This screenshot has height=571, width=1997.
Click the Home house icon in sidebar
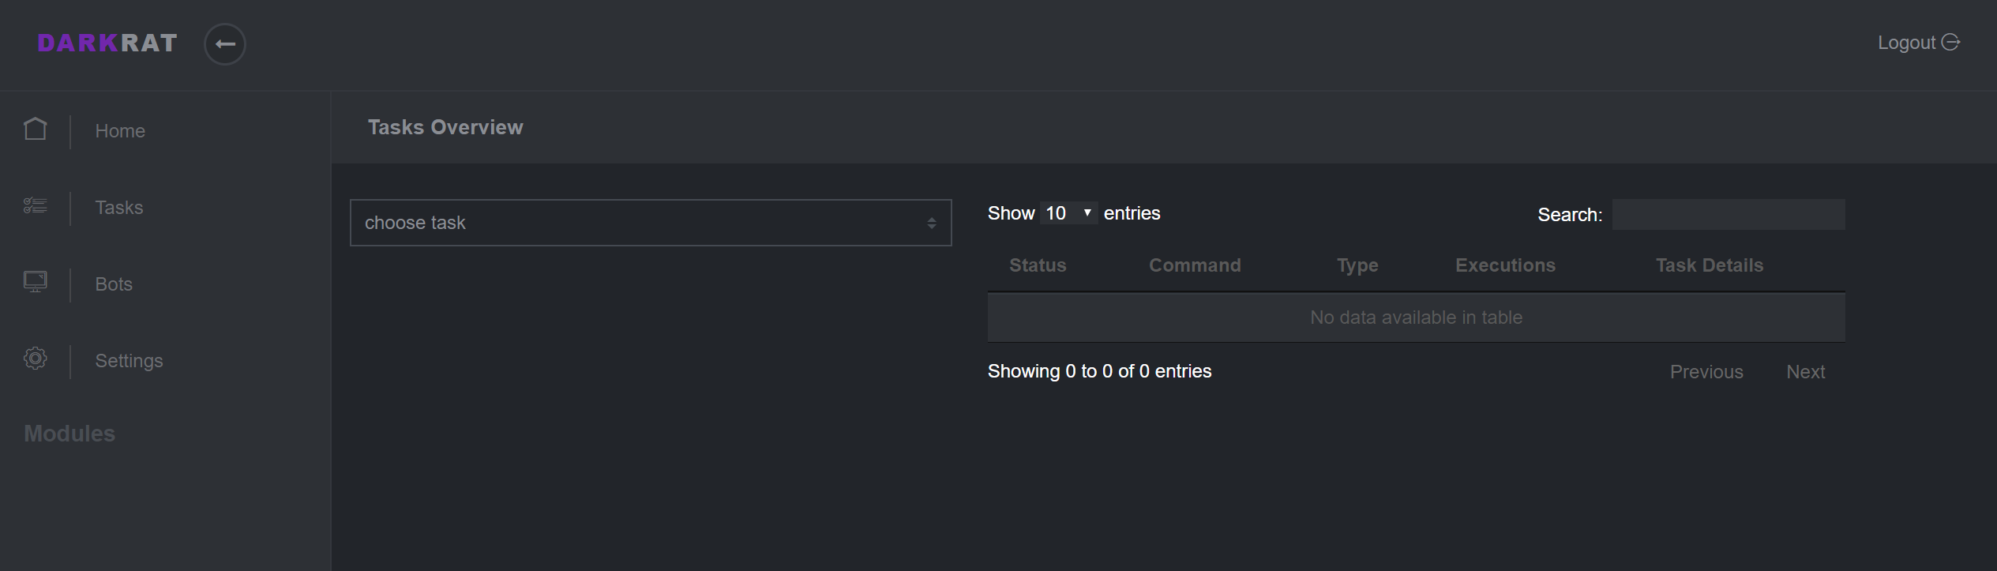coord(35,129)
